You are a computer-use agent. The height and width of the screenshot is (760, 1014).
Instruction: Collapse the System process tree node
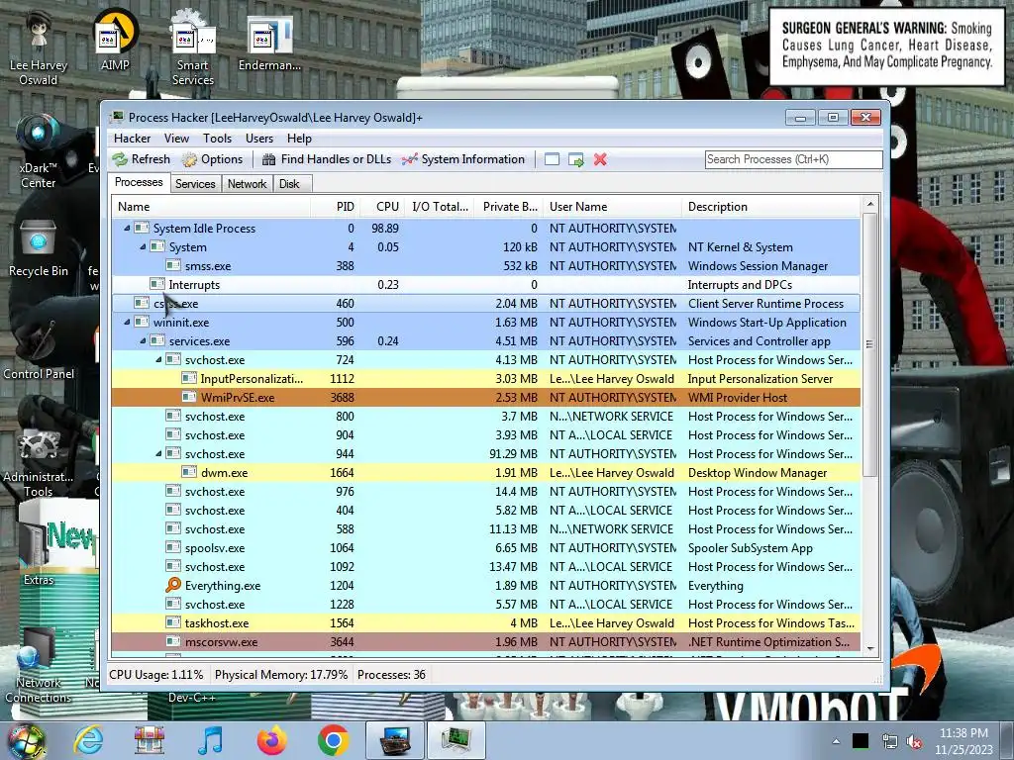[143, 246]
